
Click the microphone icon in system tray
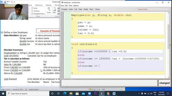pos(142,94)
